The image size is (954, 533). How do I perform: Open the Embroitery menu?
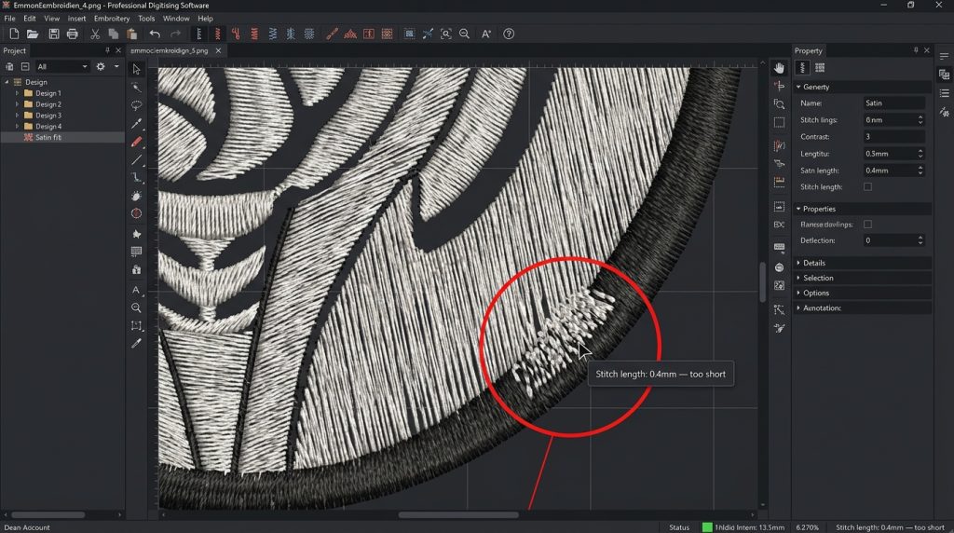point(112,19)
